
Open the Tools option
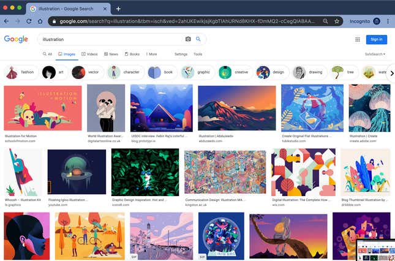point(198,54)
